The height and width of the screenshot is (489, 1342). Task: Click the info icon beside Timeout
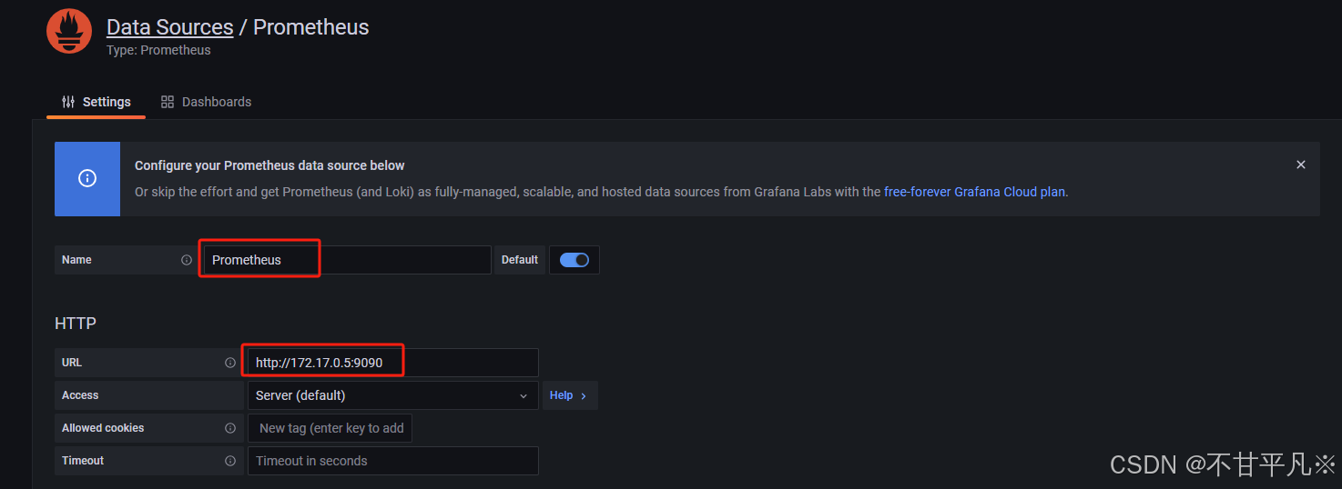(x=230, y=461)
